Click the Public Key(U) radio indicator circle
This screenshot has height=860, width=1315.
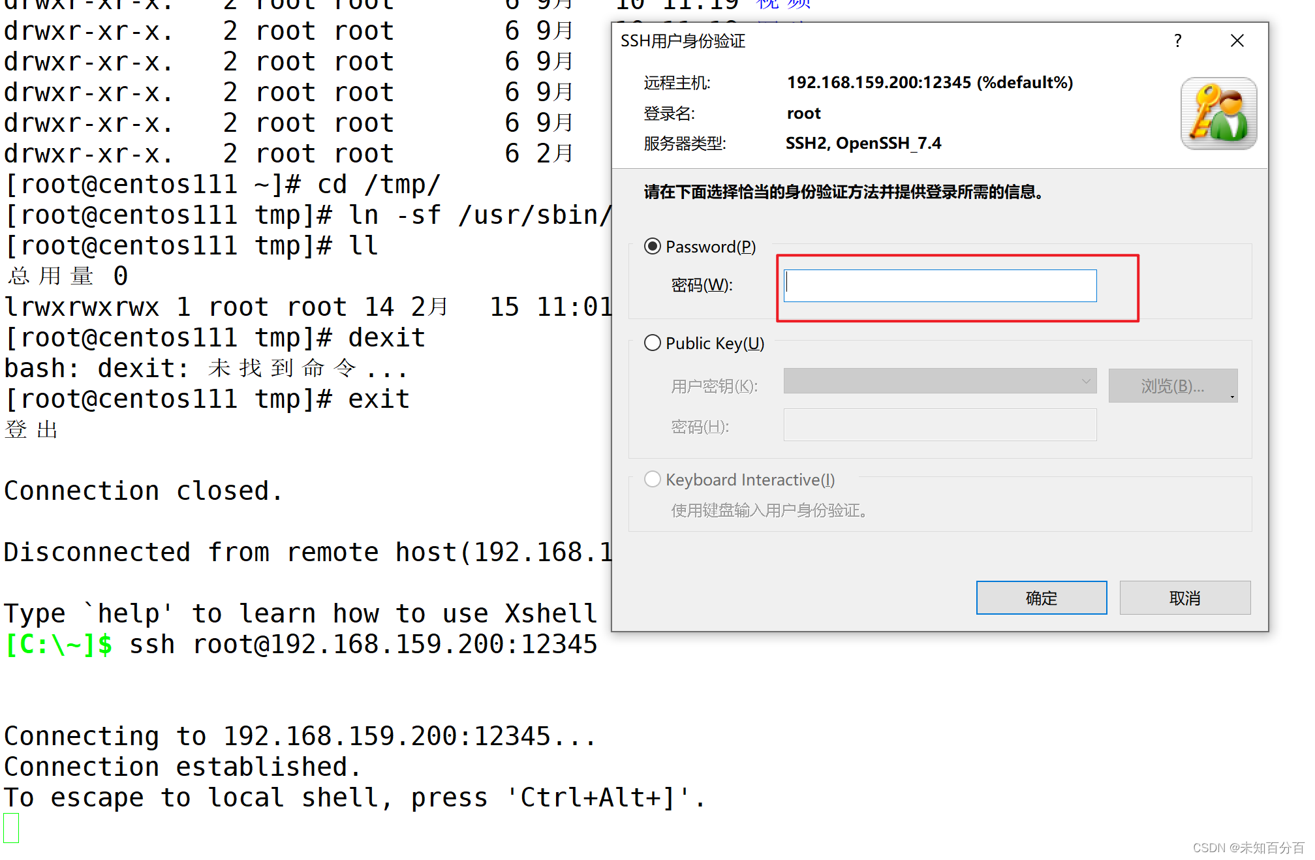(x=652, y=343)
